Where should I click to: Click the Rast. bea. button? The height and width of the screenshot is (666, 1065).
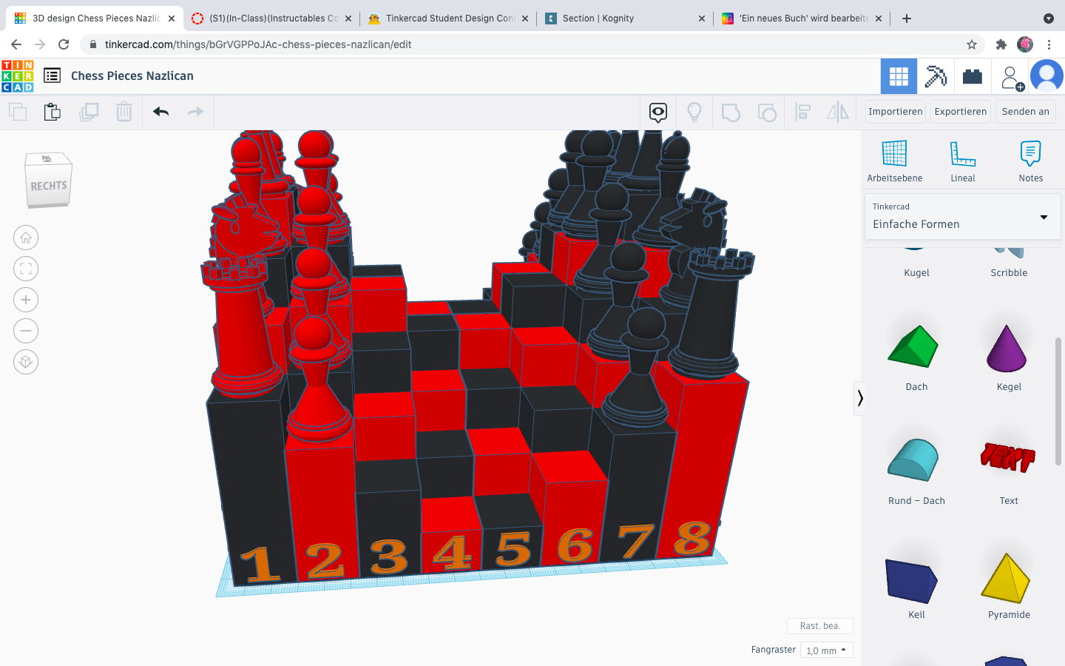pyautogui.click(x=819, y=626)
